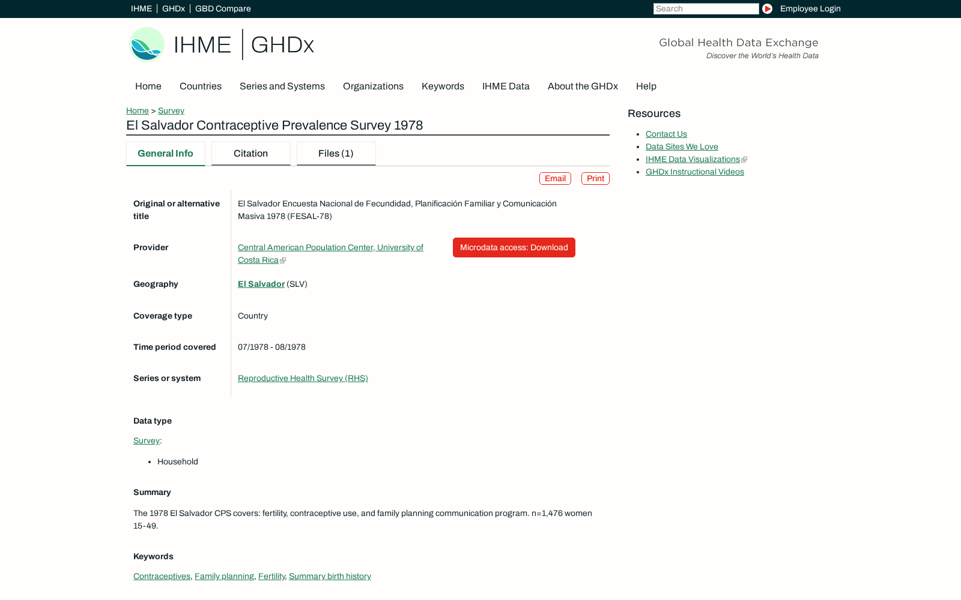This screenshot has width=961, height=600.
Task: Open the El Salvador geography link
Action: pyautogui.click(x=261, y=284)
